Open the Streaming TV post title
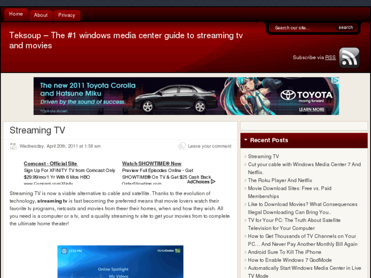Screen dimensions: 371x278 click(37, 131)
